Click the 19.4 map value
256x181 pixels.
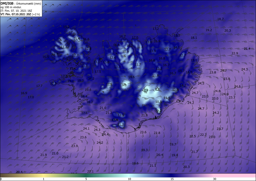[x=175, y=155]
